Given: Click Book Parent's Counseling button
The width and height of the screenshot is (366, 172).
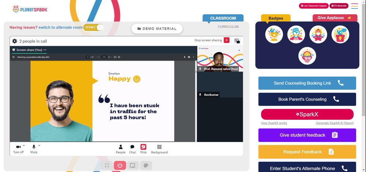Looking at the screenshot, I should click(307, 99).
